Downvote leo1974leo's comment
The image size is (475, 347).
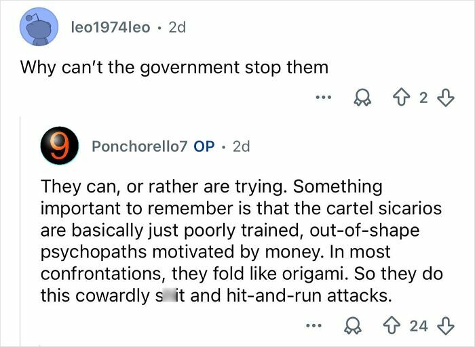(x=444, y=98)
